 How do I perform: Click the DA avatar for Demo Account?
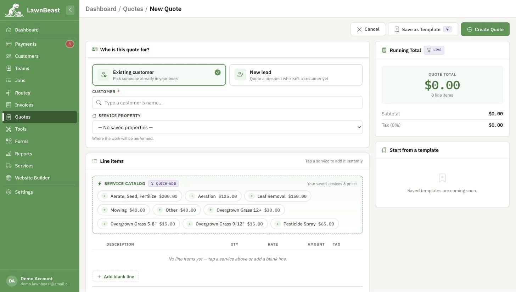(12, 281)
